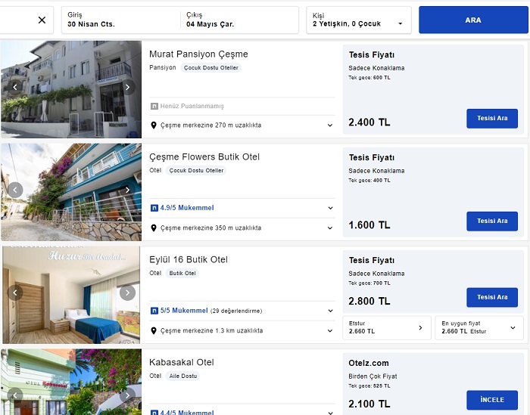Image resolution: width=530 pixels, height=415 pixels.
Task: Select the 2.800 TL price text
Action: click(369, 301)
